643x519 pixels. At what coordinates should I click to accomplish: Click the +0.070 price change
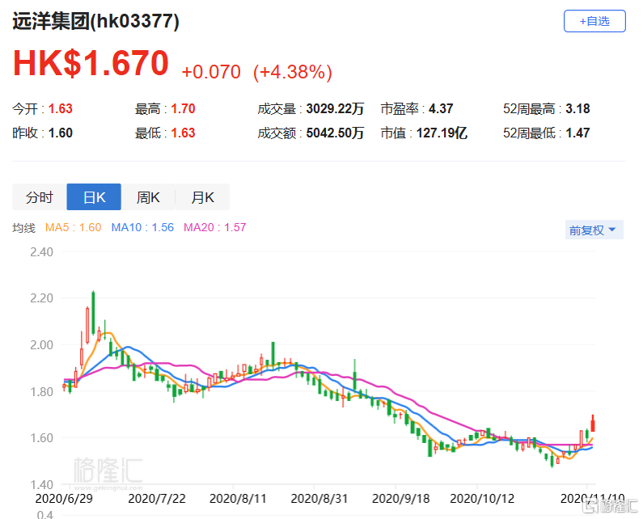[x=211, y=72]
